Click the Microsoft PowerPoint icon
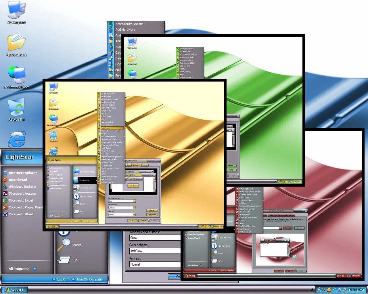Image resolution: width=368 pixels, height=294 pixels. coord(5,207)
